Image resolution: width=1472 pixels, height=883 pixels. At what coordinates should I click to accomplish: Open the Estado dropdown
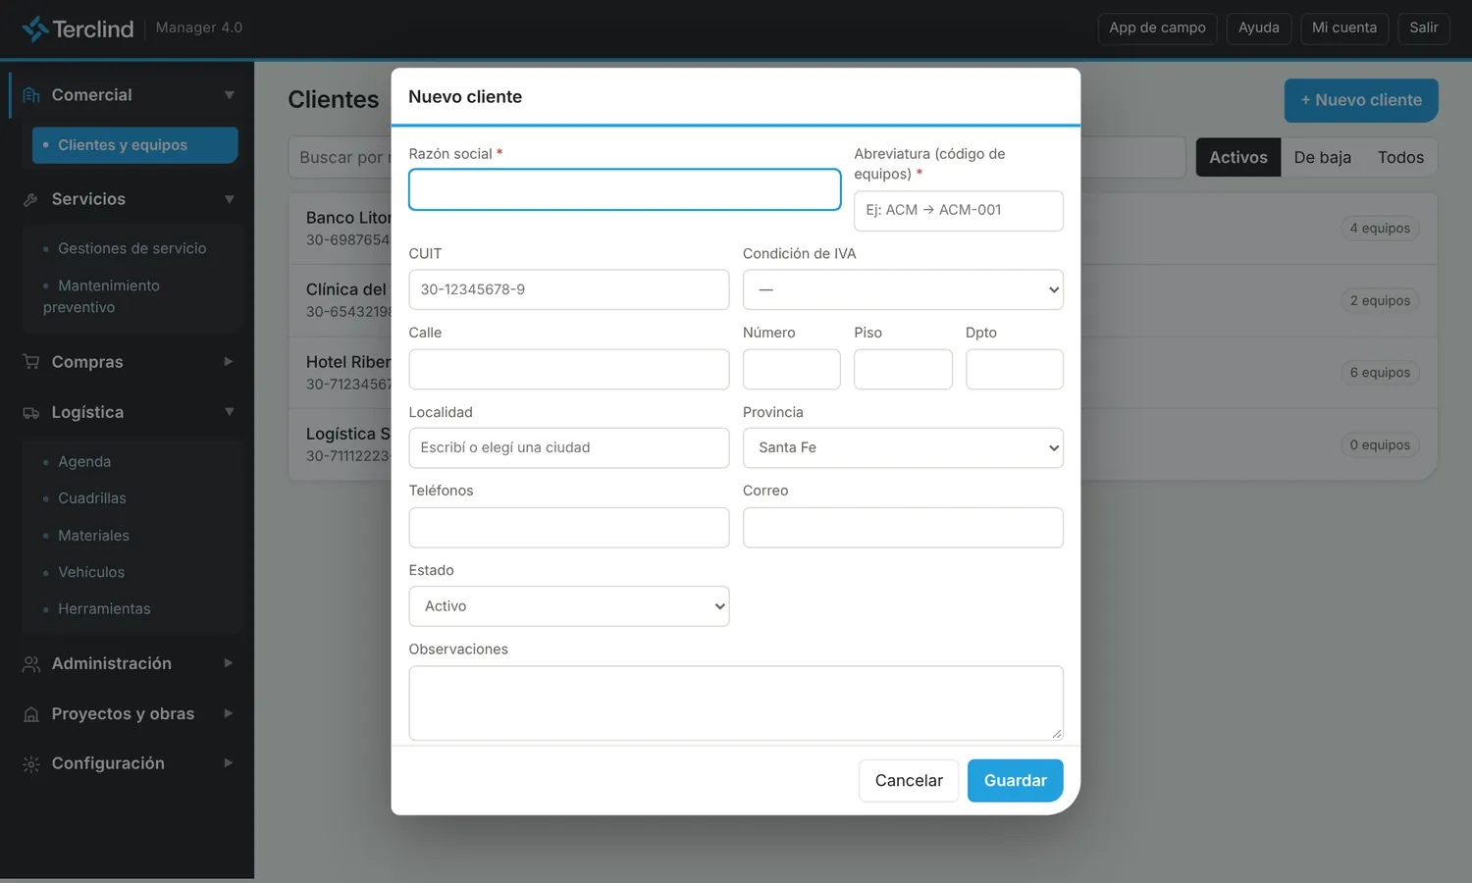(x=569, y=606)
